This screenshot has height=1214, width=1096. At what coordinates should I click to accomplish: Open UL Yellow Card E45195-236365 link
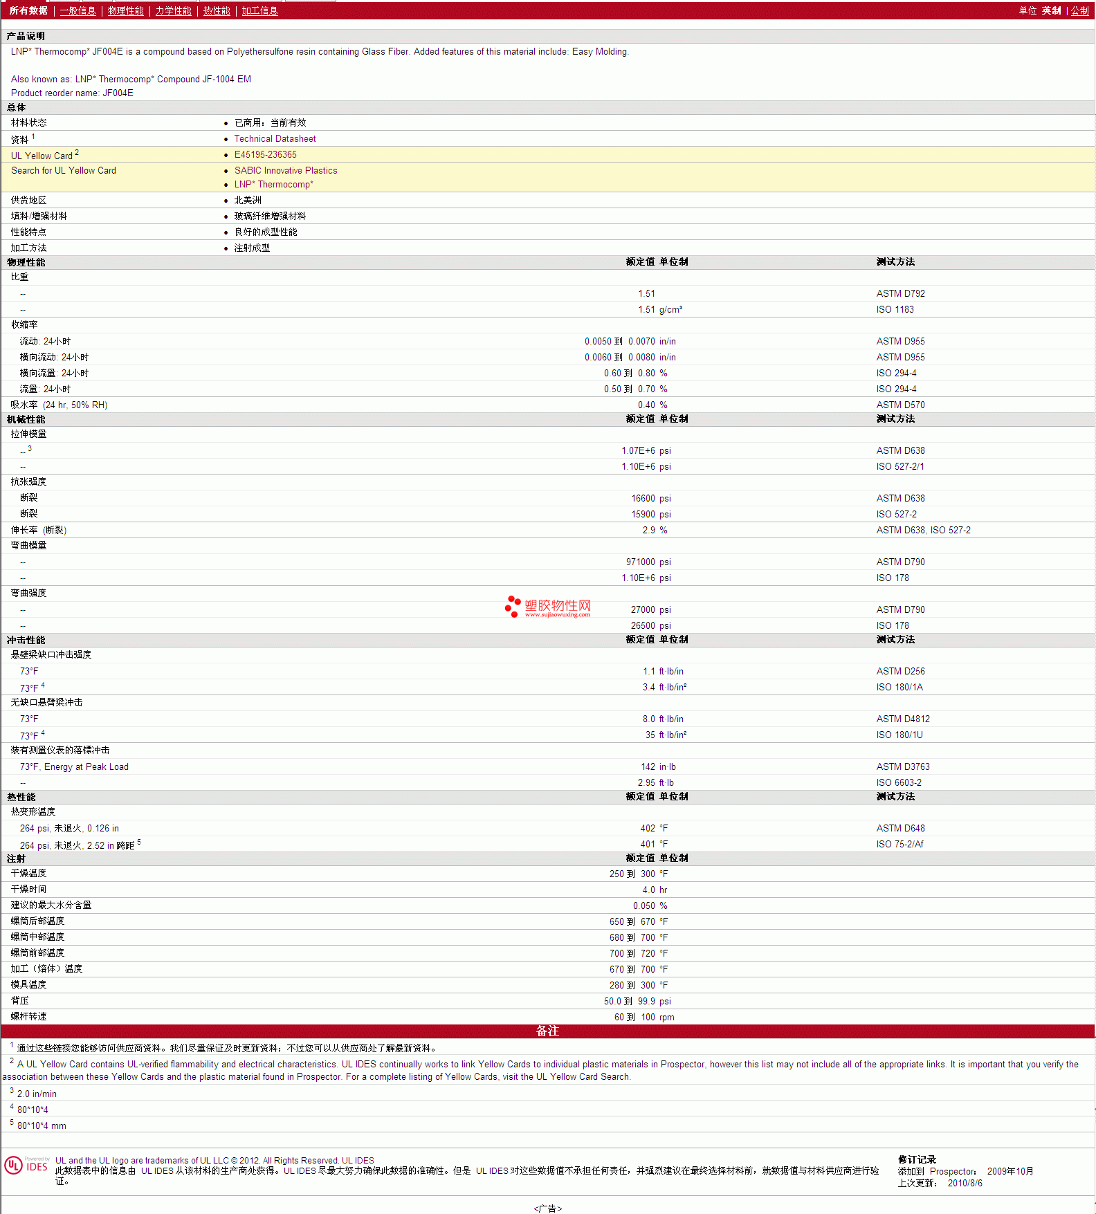click(x=265, y=154)
